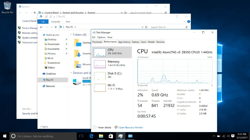Open Customize Quick Access Toolbar dropdown

click(54, 17)
